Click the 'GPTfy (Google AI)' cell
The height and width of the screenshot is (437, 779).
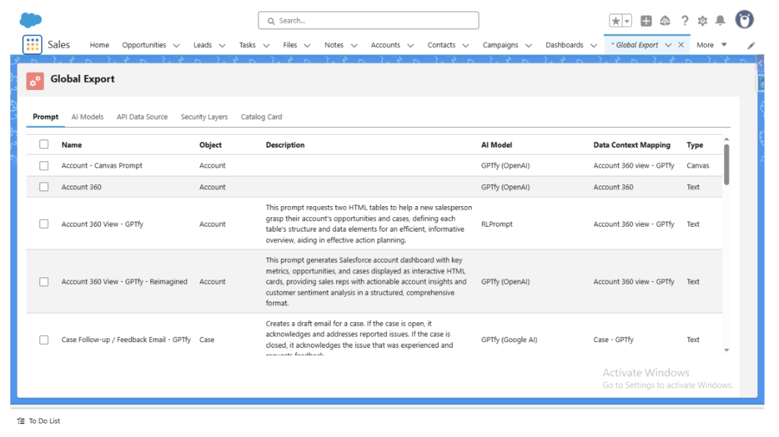[x=509, y=340]
